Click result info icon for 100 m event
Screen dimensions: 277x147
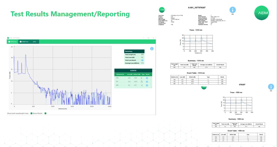click(147, 78)
